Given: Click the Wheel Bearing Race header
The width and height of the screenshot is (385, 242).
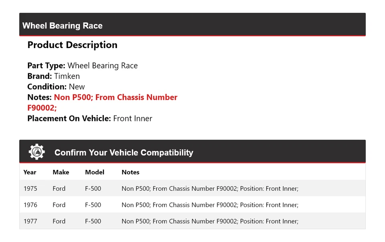Looking at the screenshot, I should (63, 26).
